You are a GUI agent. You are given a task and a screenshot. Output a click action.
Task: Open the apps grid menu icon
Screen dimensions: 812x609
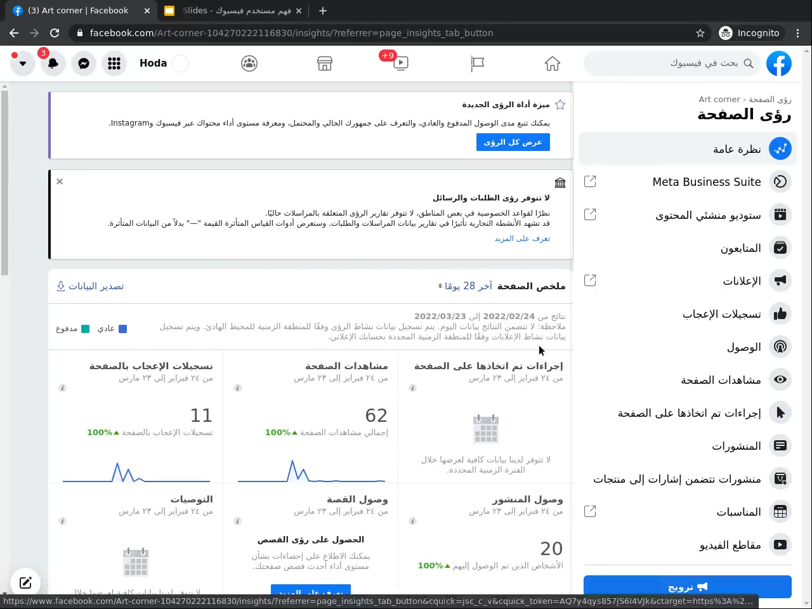(x=114, y=63)
